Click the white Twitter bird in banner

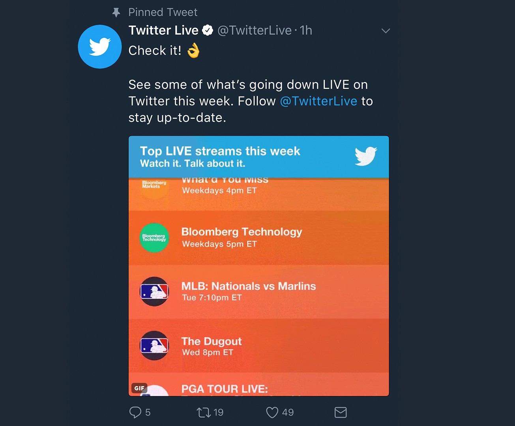[365, 156]
